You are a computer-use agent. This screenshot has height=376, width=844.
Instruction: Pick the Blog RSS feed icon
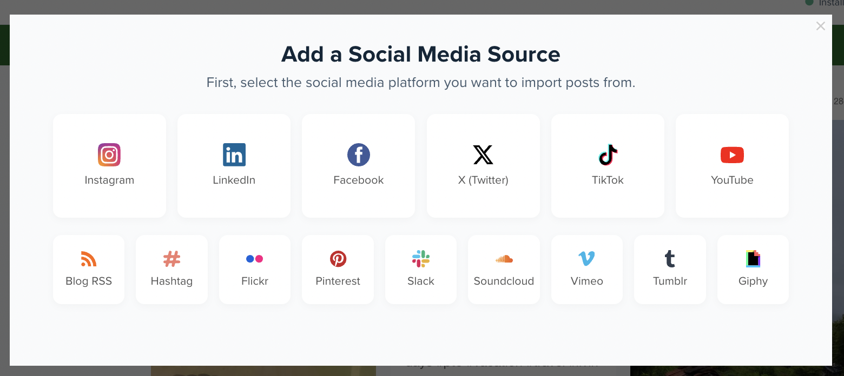pyautogui.click(x=89, y=259)
